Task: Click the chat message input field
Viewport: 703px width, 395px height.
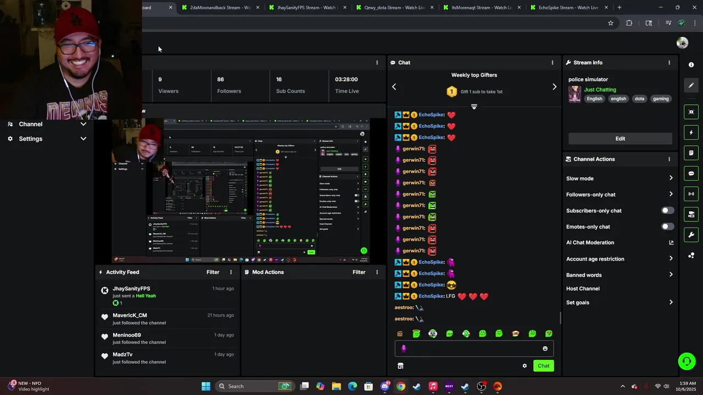Action: (474, 348)
